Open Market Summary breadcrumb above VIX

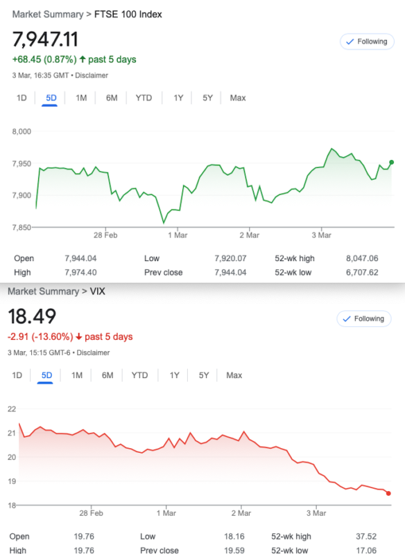(x=44, y=292)
